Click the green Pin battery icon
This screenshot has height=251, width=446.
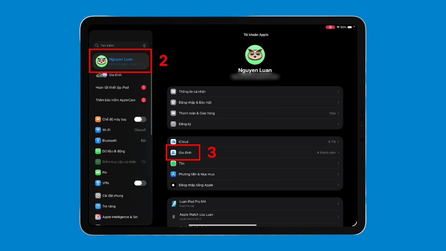pos(98,173)
